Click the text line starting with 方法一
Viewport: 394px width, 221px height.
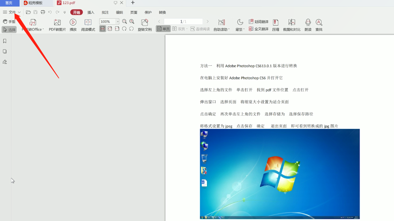point(248,66)
